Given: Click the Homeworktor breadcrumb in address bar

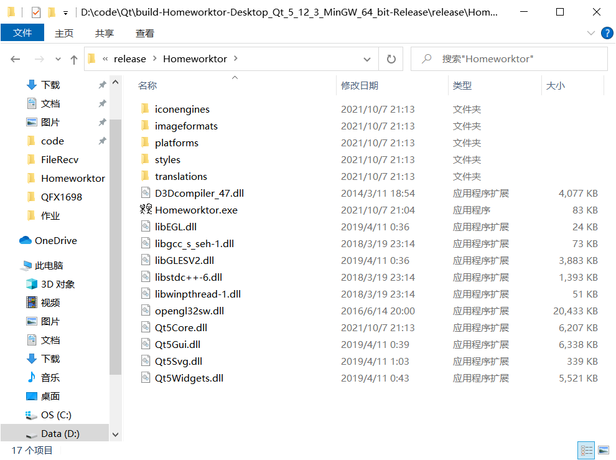Looking at the screenshot, I should click(195, 59).
